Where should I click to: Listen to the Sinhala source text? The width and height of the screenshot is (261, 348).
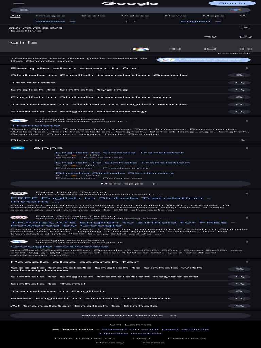point(210,37)
